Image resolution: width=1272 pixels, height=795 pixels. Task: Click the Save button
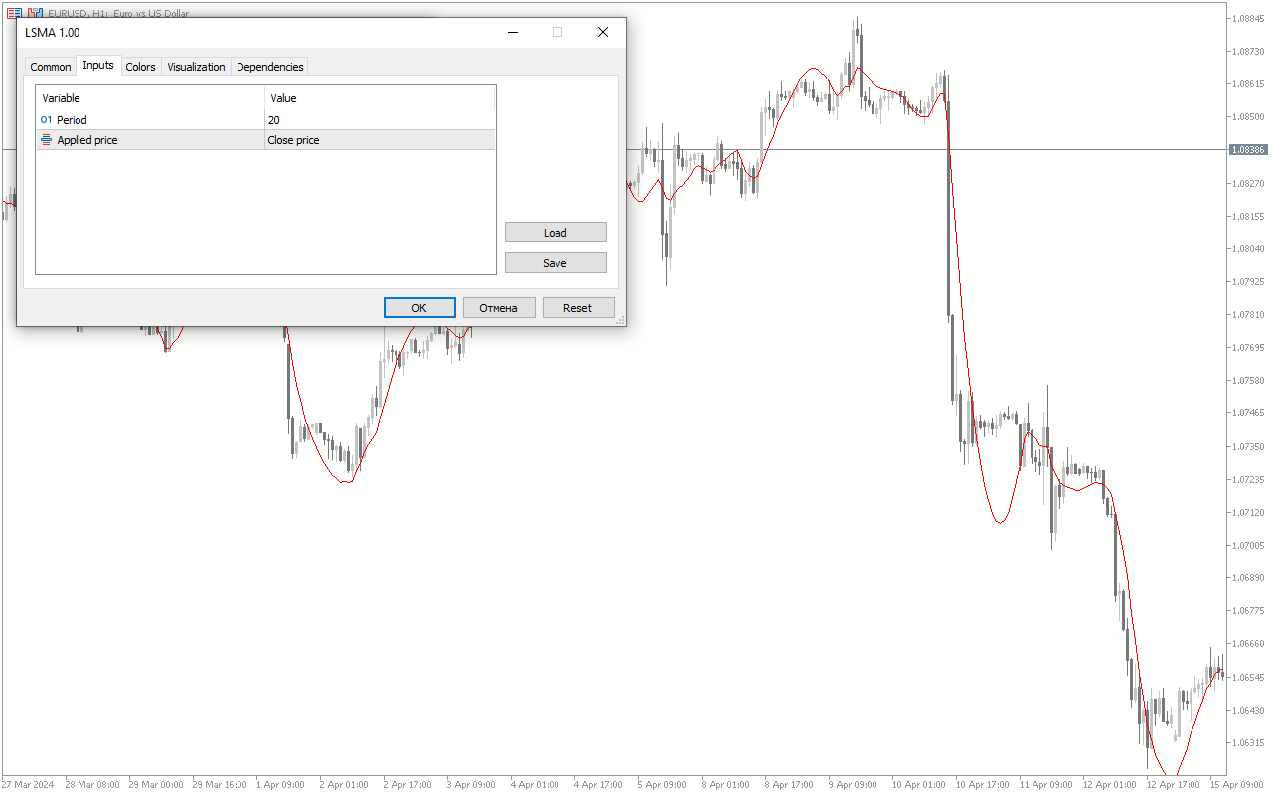pyautogui.click(x=556, y=263)
